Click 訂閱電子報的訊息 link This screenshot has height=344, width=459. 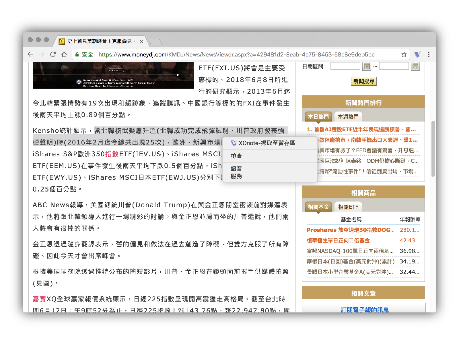click(365, 310)
